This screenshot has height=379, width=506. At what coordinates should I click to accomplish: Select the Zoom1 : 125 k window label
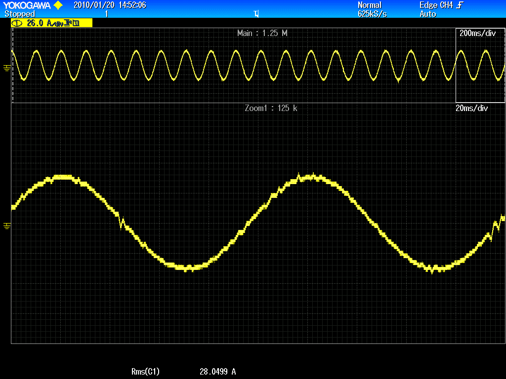pos(271,108)
